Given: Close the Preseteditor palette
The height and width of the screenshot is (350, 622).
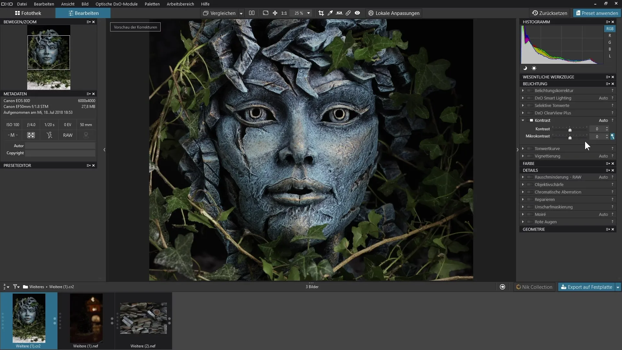Looking at the screenshot, I should (x=94, y=165).
